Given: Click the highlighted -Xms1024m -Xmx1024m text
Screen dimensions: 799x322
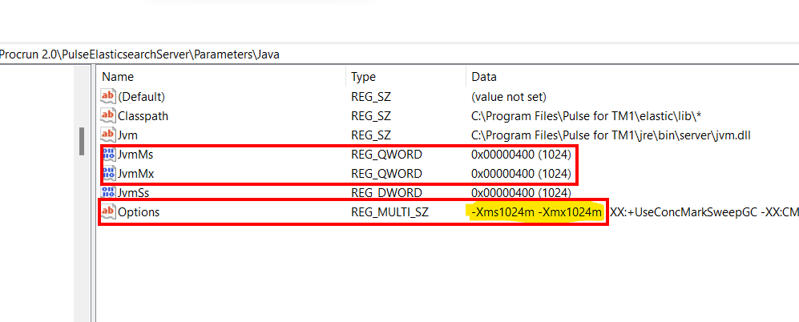Looking at the screenshot, I should pos(535,211).
